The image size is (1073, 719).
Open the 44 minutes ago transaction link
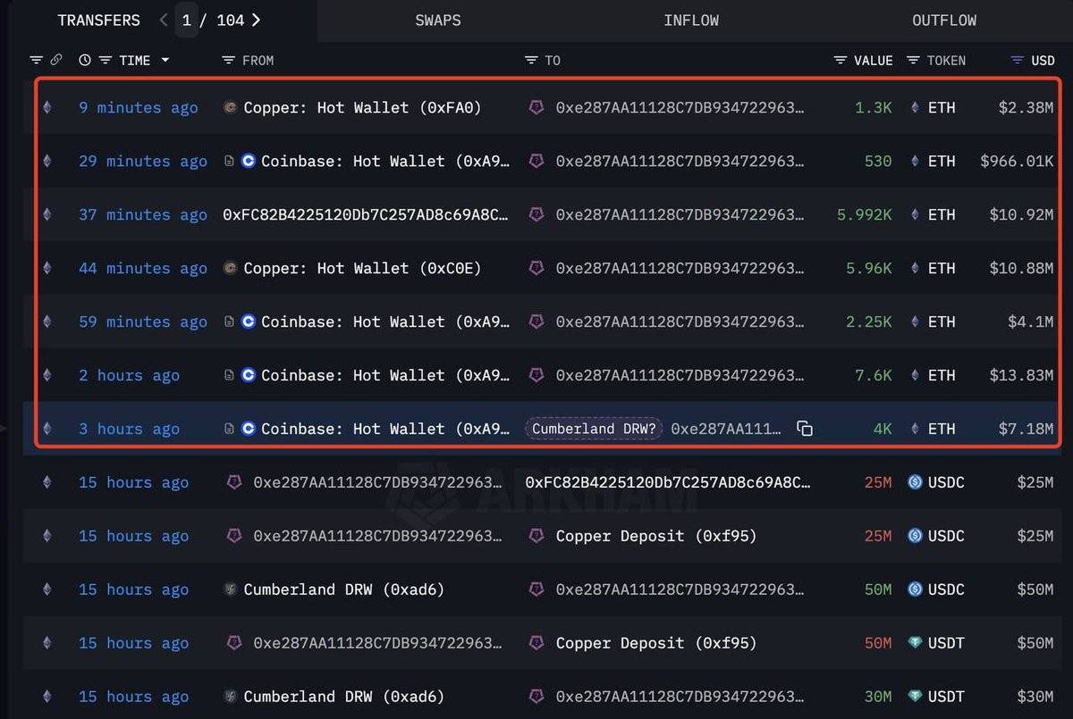click(143, 268)
